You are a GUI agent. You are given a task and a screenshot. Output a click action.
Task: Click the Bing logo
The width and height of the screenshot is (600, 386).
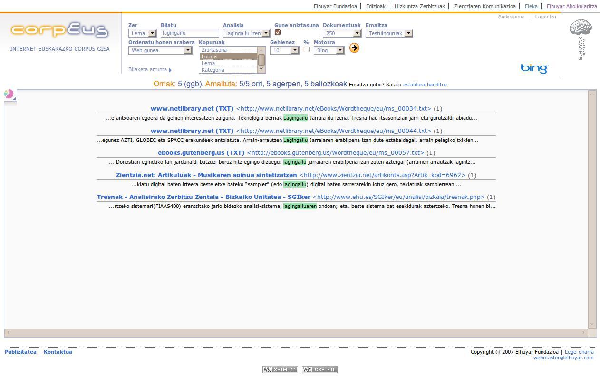coord(534,68)
